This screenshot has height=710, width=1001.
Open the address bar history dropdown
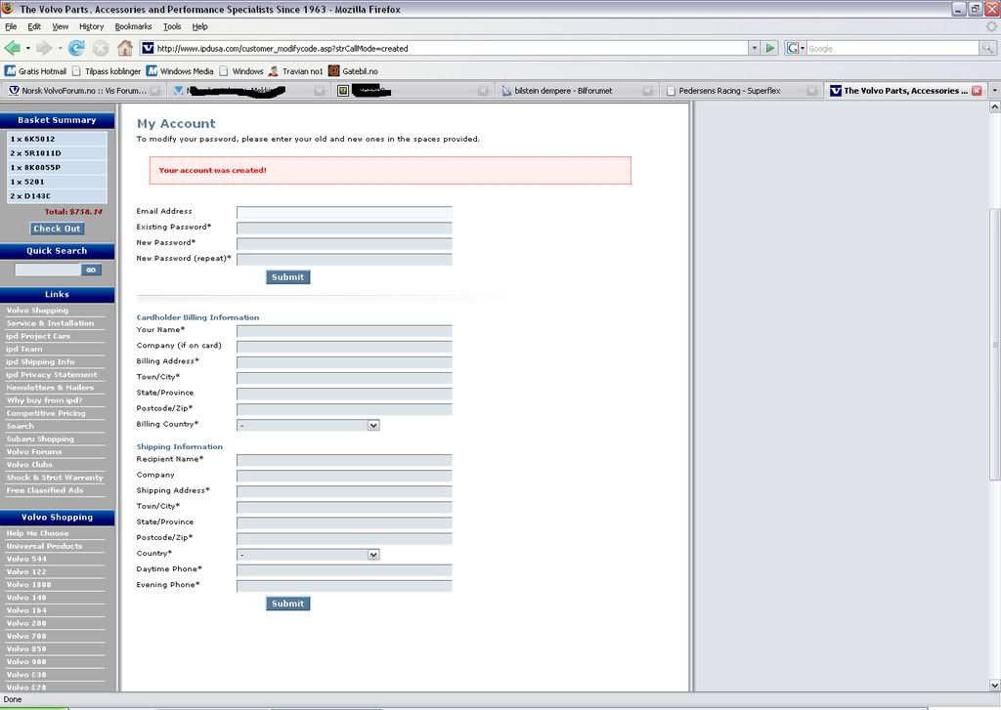pos(754,48)
